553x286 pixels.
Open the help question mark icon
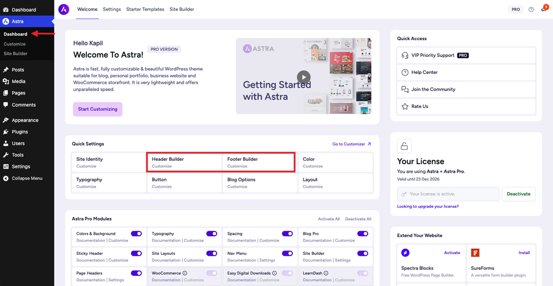pyautogui.click(x=531, y=10)
